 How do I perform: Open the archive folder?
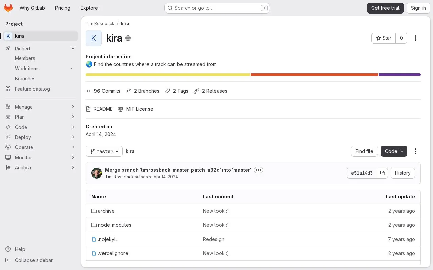tap(106, 211)
